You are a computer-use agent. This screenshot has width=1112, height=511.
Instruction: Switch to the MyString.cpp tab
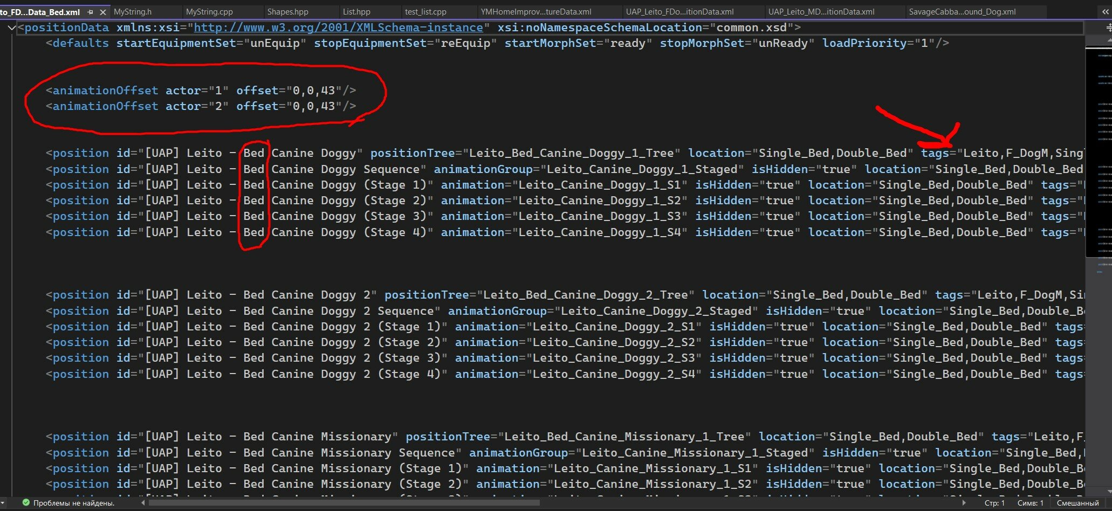(209, 11)
